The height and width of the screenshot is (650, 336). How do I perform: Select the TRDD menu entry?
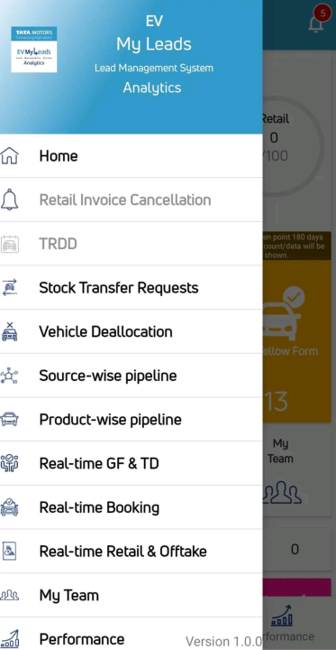(132, 244)
